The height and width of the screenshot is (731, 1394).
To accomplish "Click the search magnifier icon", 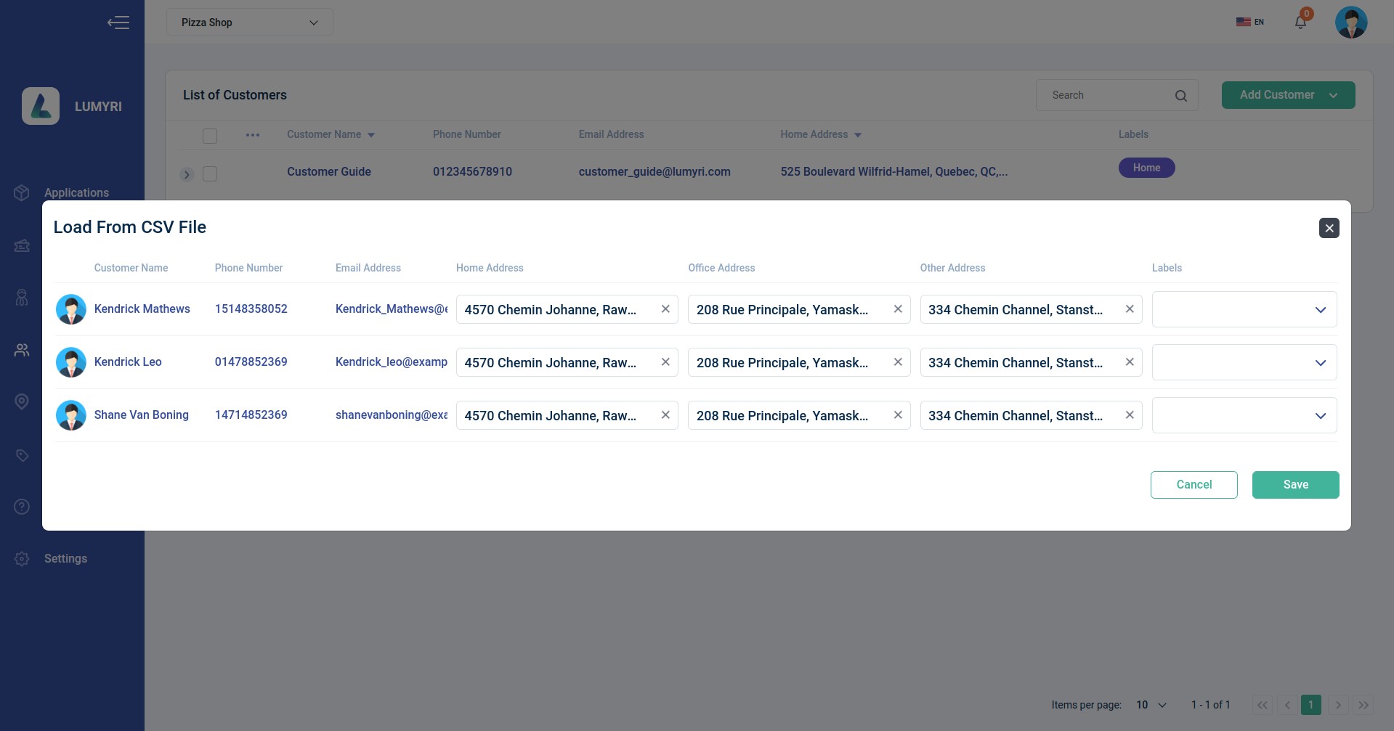I will click(x=1181, y=95).
